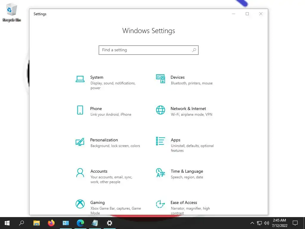Image resolution: width=305 pixels, height=229 pixels.
Task: Launch Firefox from the taskbar
Action: tap(51, 223)
